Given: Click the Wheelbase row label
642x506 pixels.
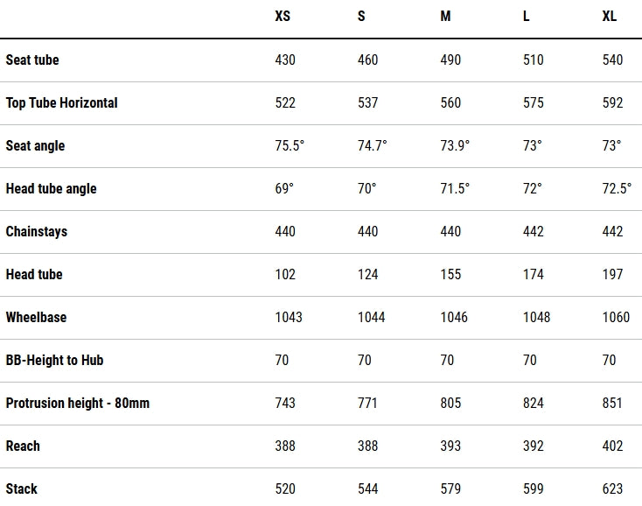Looking at the screenshot, I should coord(36,317).
